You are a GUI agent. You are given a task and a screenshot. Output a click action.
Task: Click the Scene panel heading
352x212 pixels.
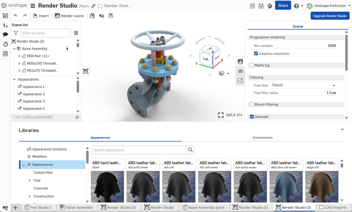point(298,27)
